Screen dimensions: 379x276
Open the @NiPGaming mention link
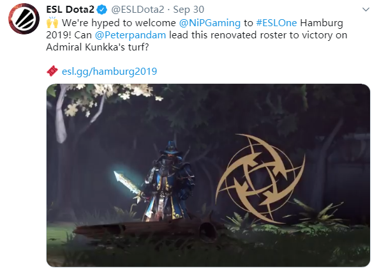209,23
